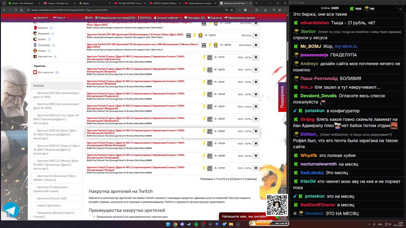Add Jordan viewers service (ID 32677) to cart
This screenshot has width=406, height=228.
coord(256,107)
